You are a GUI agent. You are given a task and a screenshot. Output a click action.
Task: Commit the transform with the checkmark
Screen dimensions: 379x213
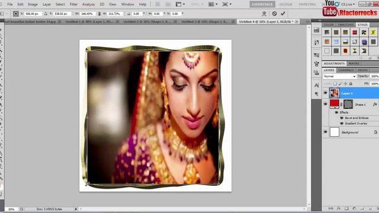[283, 14]
